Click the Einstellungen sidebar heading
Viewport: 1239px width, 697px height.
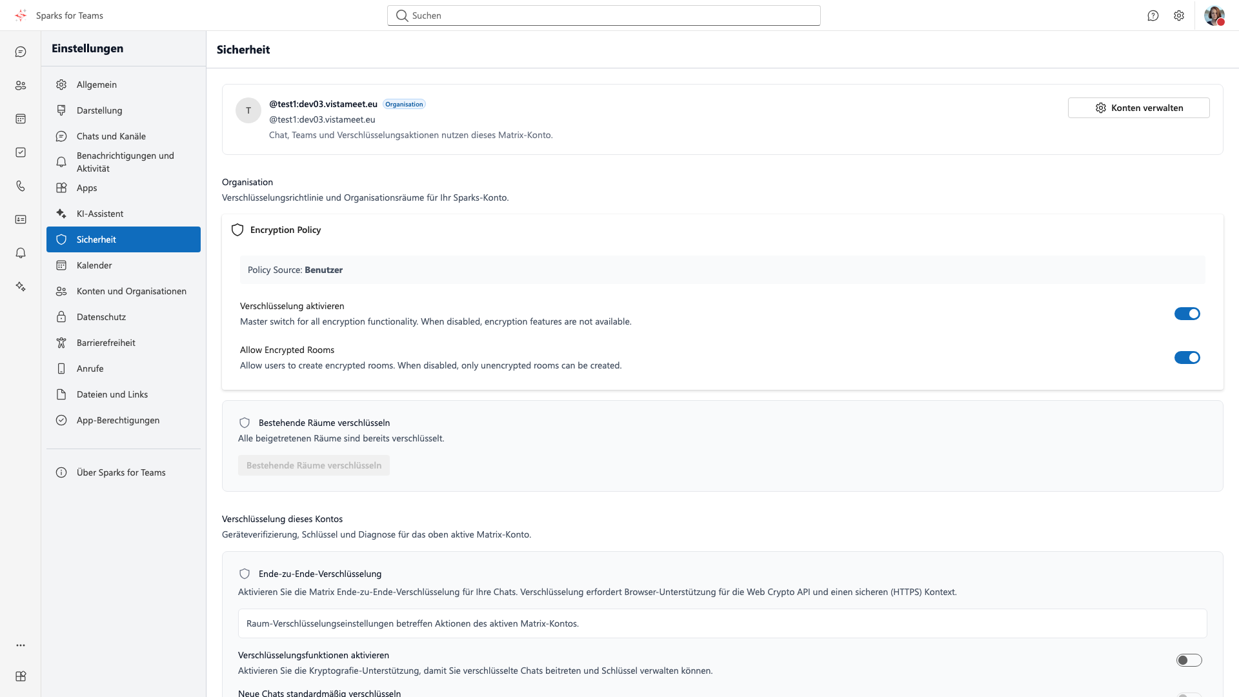(87, 48)
